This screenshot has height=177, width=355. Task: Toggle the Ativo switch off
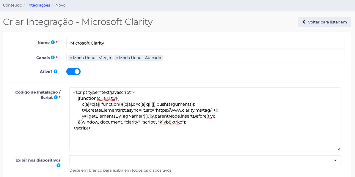(x=73, y=72)
